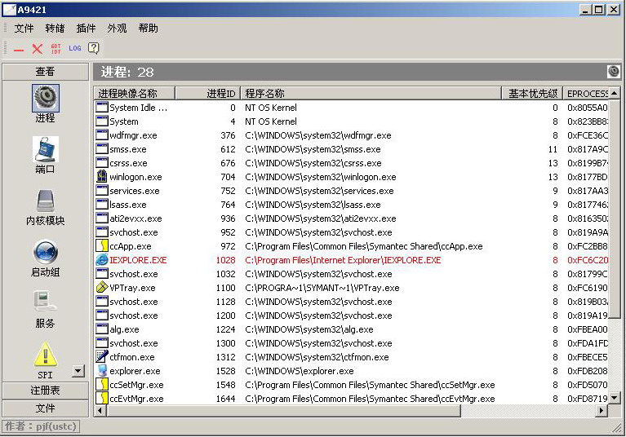Click the horizontal scrollbar right arrow
626x437 pixels.
602,410
